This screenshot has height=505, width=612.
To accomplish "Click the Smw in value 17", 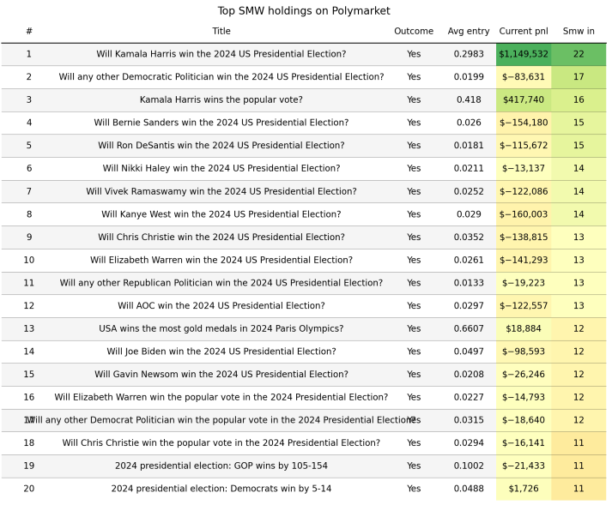I will [579, 77].
